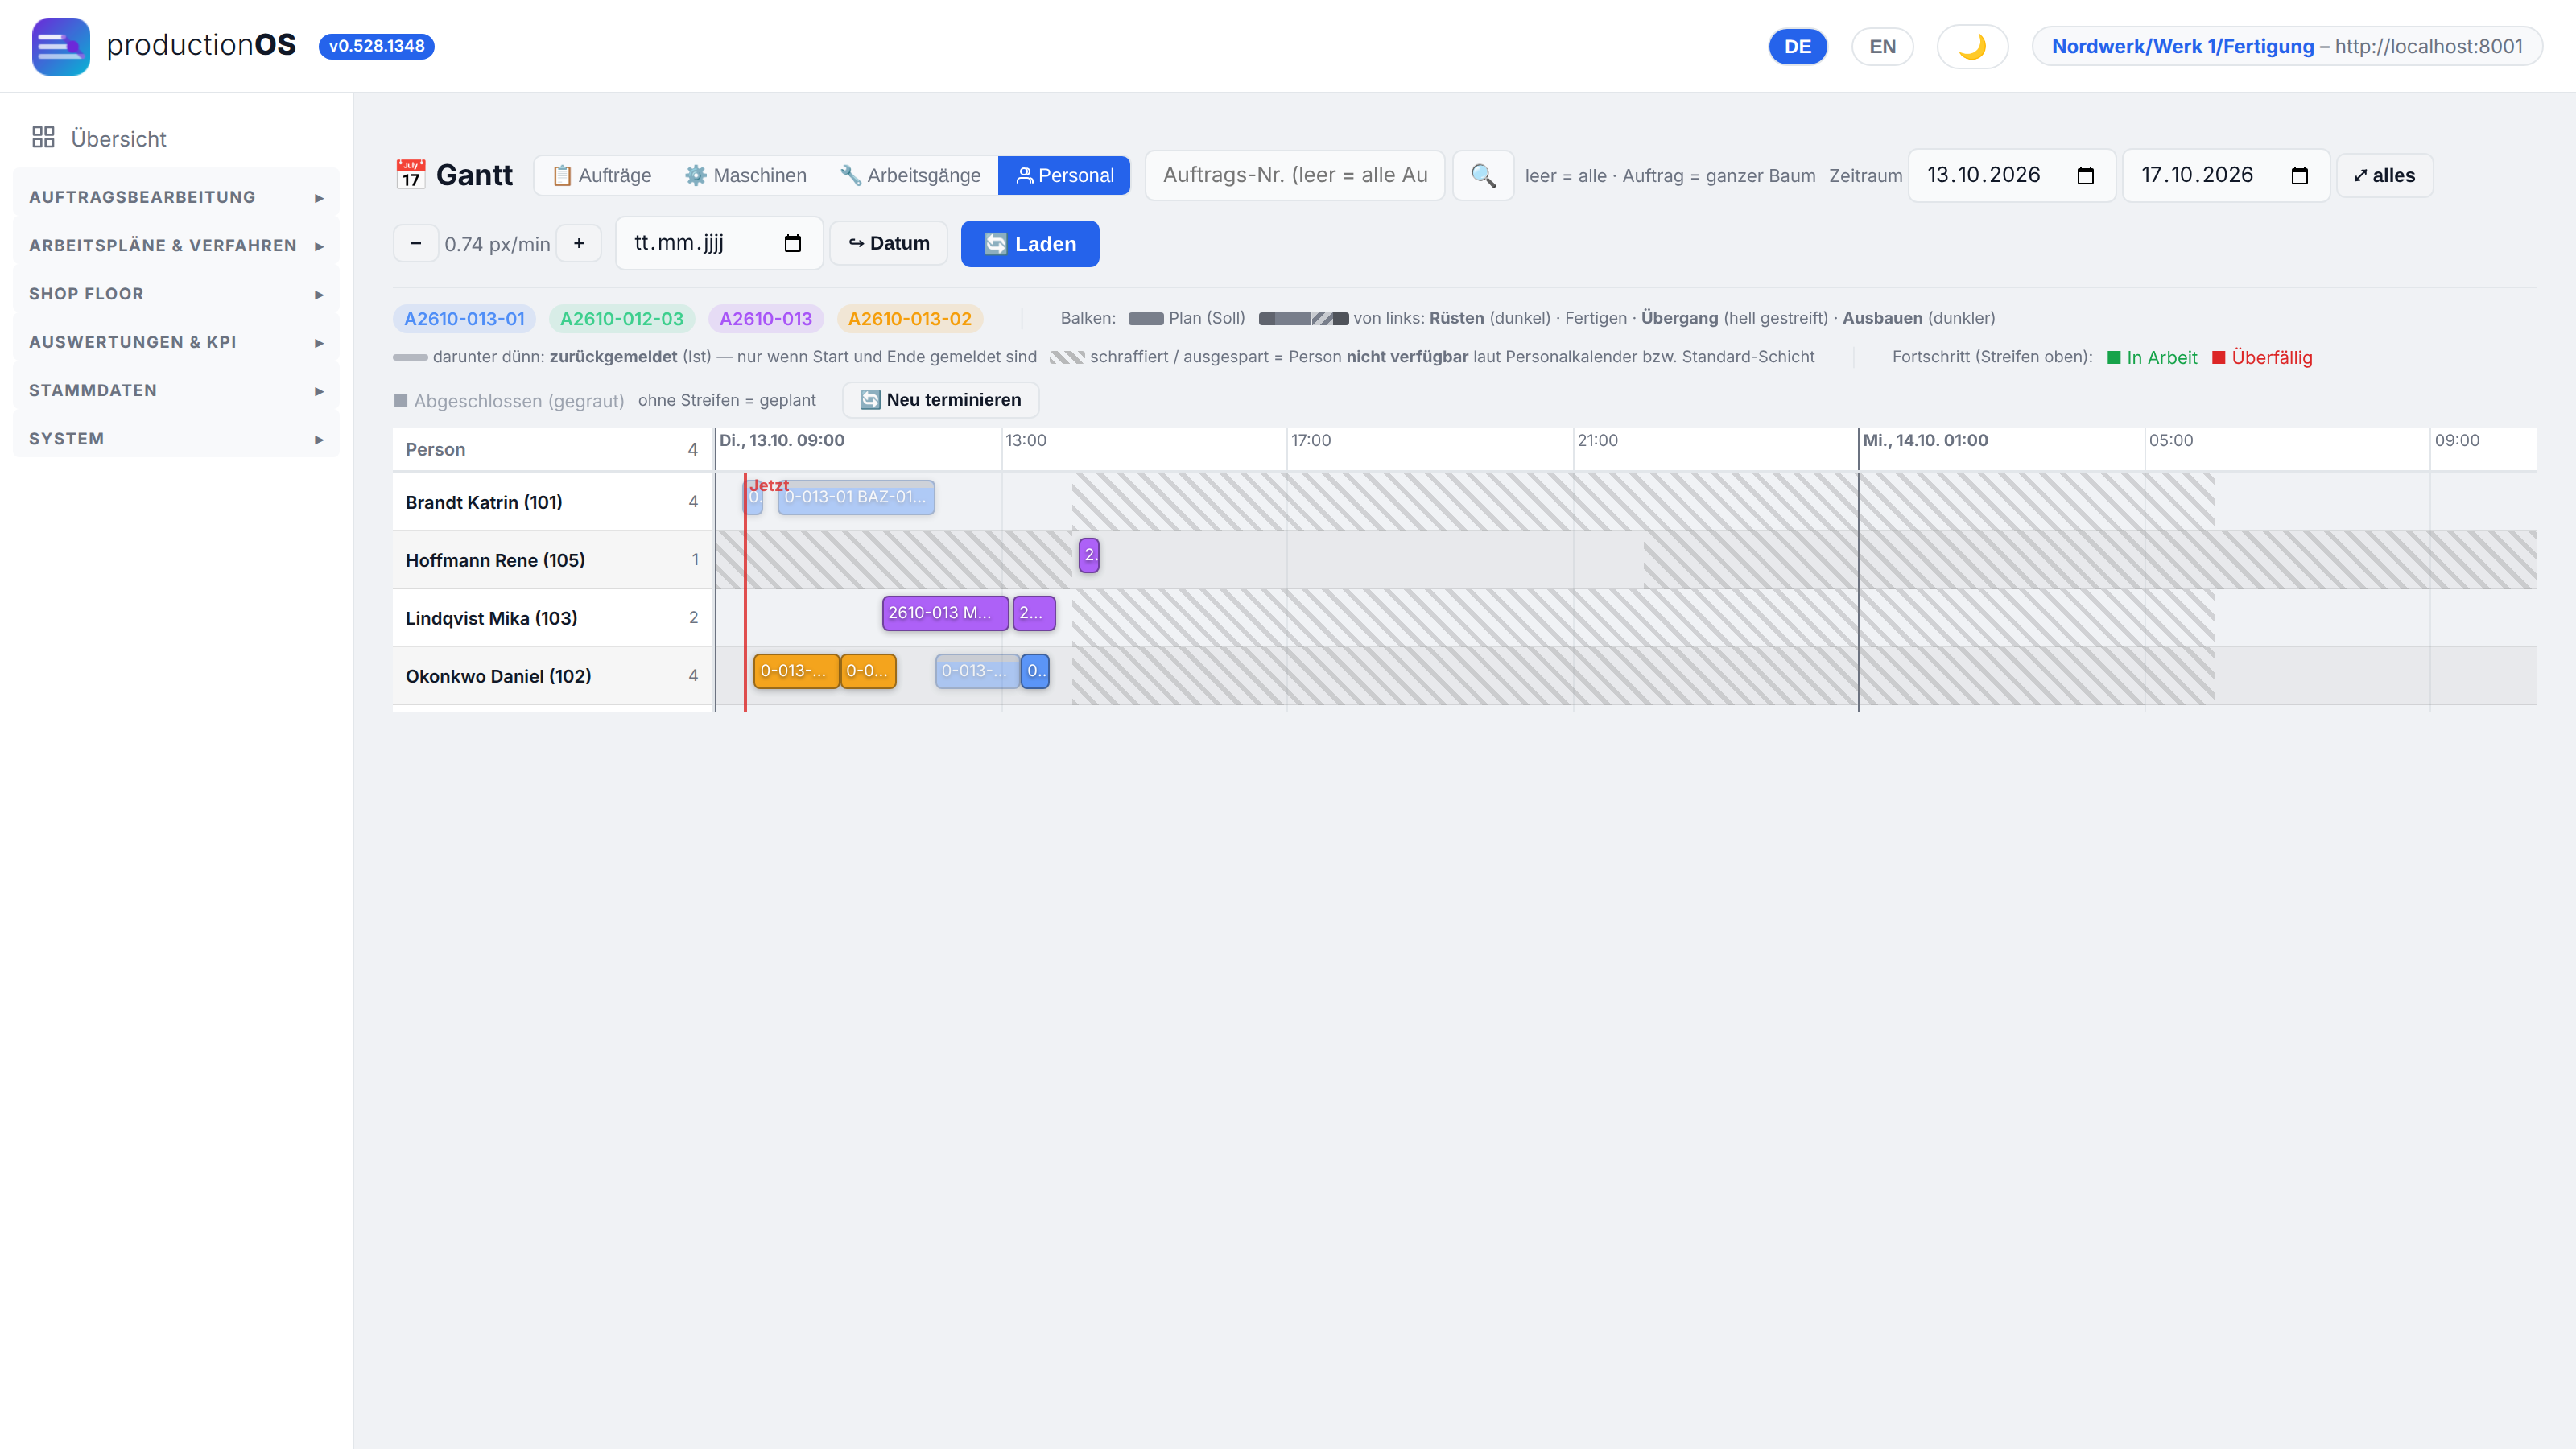The image size is (2576, 1449).
Task: Switch language to EN
Action: [1882, 47]
